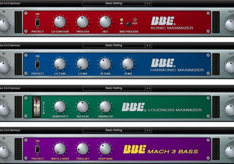Click the ENHANCER knob

click(x=105, y=107)
